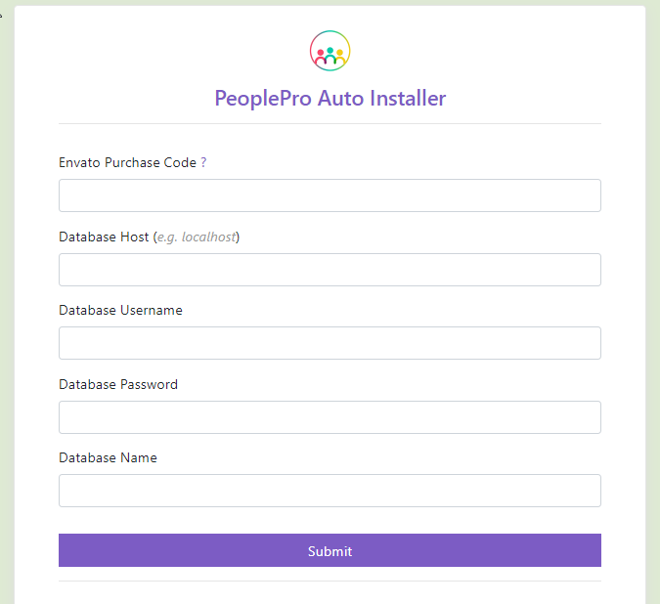Open the Envato Purchase Code help question mark
Screen dimensions: 660x604
pyautogui.click(x=203, y=163)
